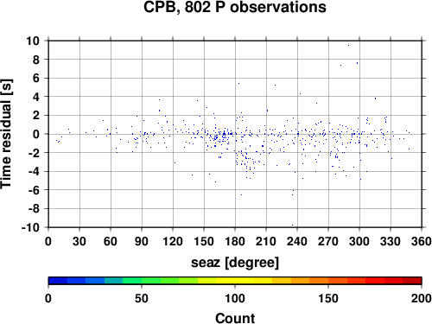This screenshot has width=432, height=324.
Task: Click the y-axis tick label 10
Action: click(33, 41)
